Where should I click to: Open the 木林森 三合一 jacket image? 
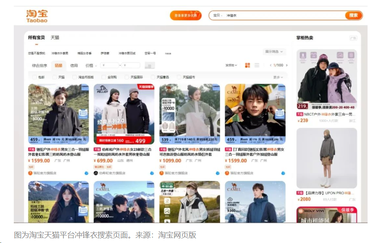pos(190,202)
